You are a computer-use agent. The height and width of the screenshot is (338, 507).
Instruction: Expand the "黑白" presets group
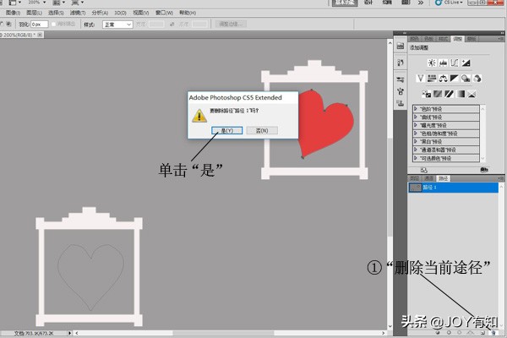tap(415, 141)
